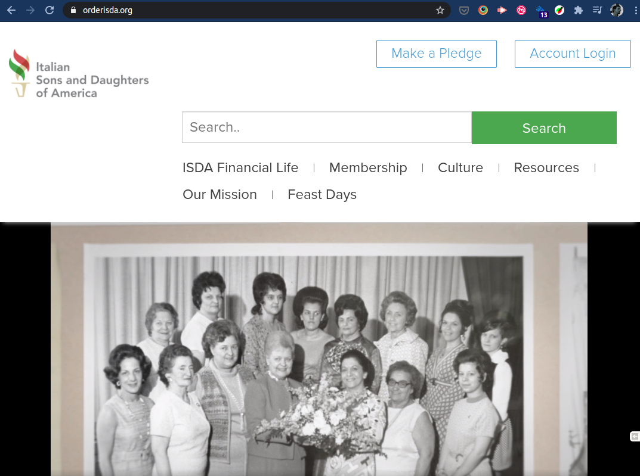Open the Extensions puzzle piece menu
This screenshot has width=640, height=476.
point(579,10)
